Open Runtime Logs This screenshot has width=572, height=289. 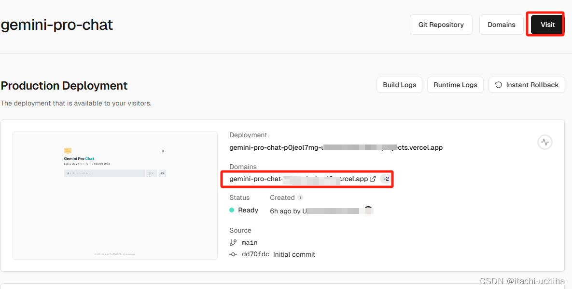(x=455, y=85)
